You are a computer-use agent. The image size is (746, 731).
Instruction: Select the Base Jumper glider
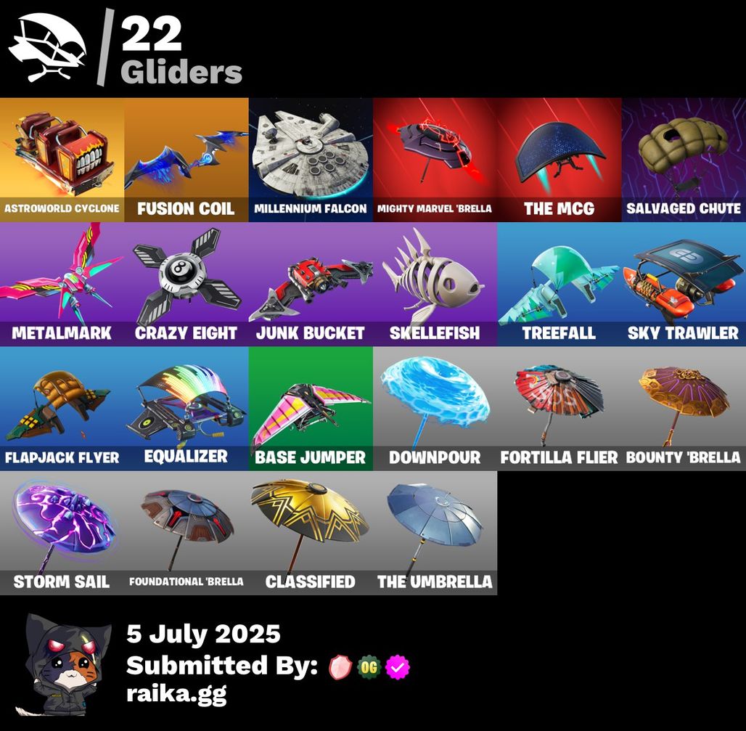(311, 409)
